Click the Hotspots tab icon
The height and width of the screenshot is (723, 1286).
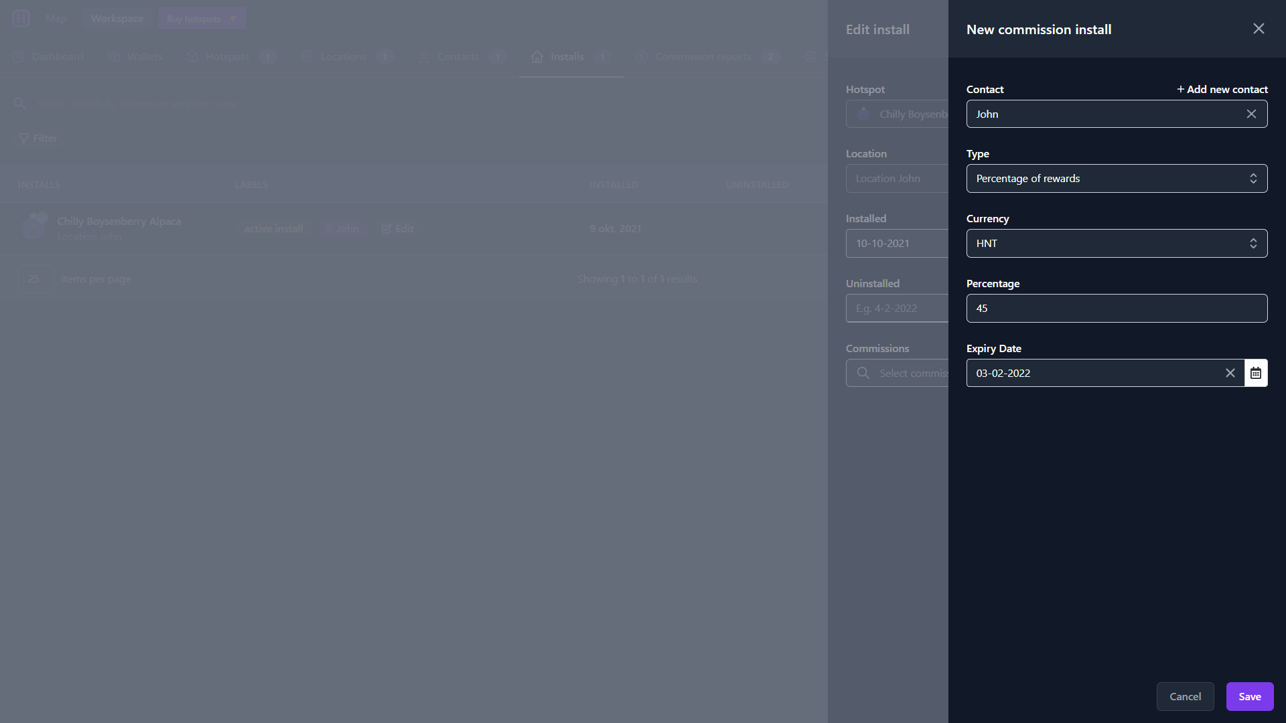click(x=192, y=57)
